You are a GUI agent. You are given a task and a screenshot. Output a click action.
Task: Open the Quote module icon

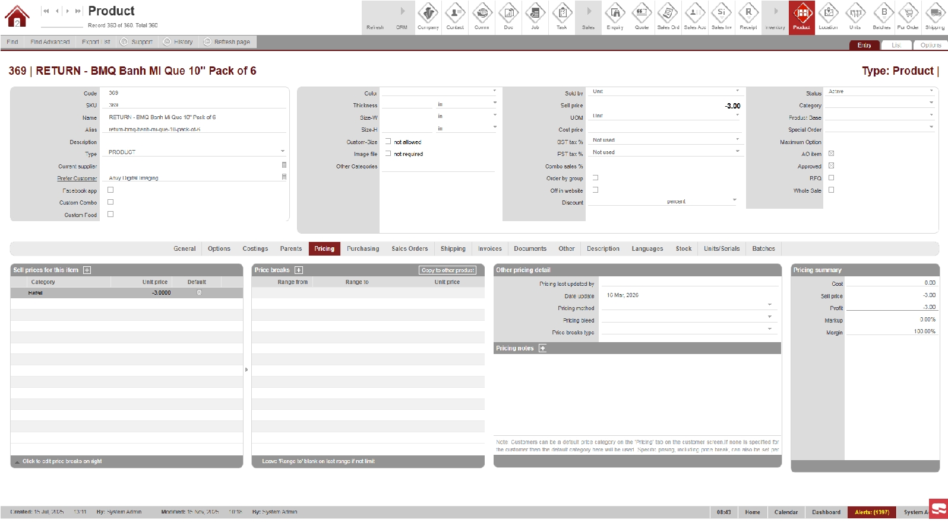pyautogui.click(x=642, y=17)
